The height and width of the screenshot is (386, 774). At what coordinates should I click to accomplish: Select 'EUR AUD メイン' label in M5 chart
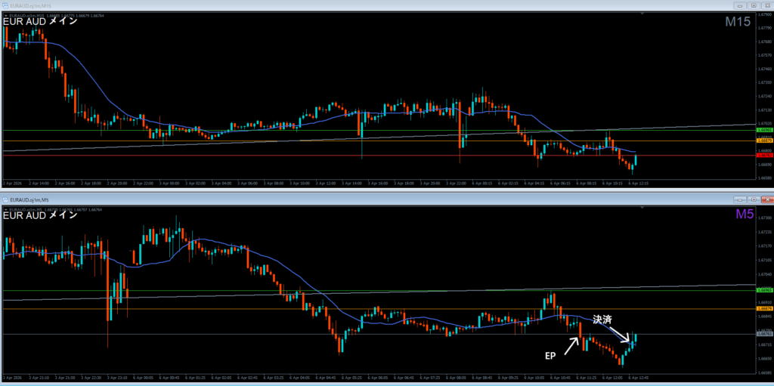pyautogui.click(x=40, y=215)
